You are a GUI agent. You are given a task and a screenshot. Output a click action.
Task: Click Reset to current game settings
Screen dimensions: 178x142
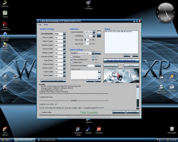[53, 81]
